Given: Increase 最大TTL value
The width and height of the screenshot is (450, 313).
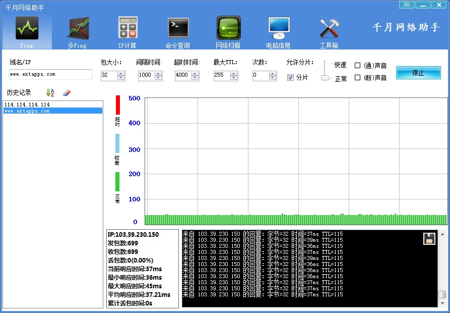Looking at the screenshot, I should [x=234, y=74].
